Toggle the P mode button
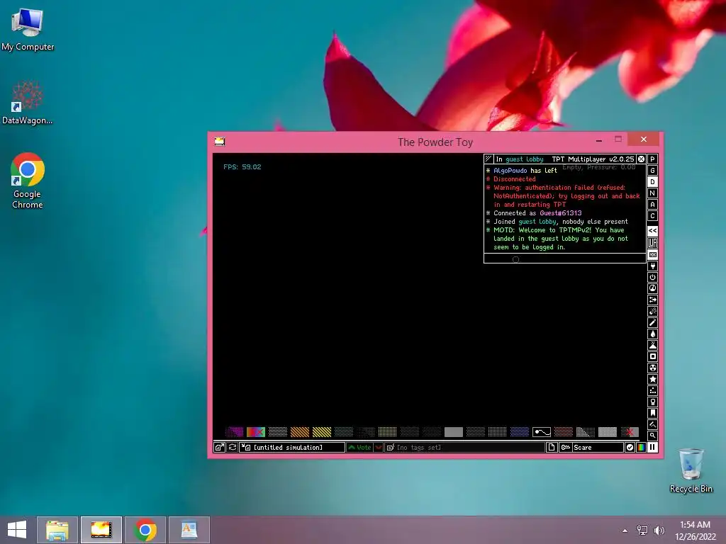Viewport: 726px width, 544px height. pyautogui.click(x=652, y=159)
